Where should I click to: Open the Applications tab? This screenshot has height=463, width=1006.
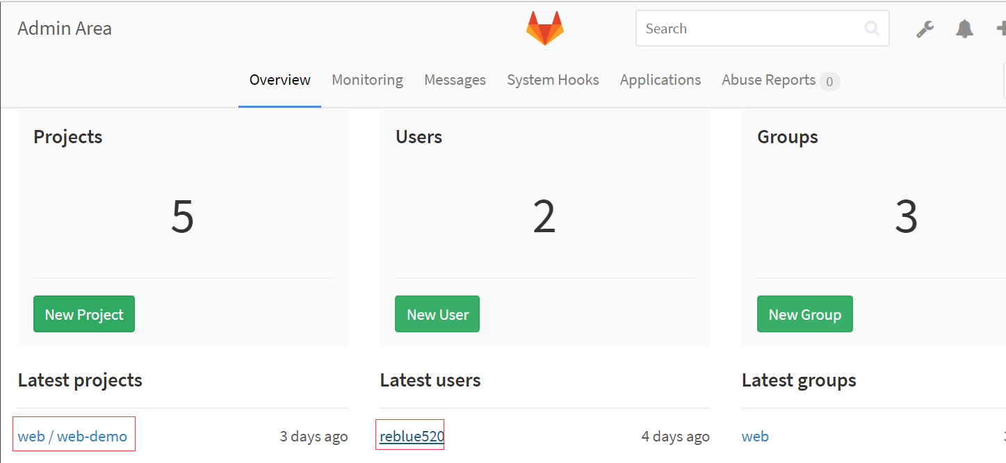click(x=660, y=79)
